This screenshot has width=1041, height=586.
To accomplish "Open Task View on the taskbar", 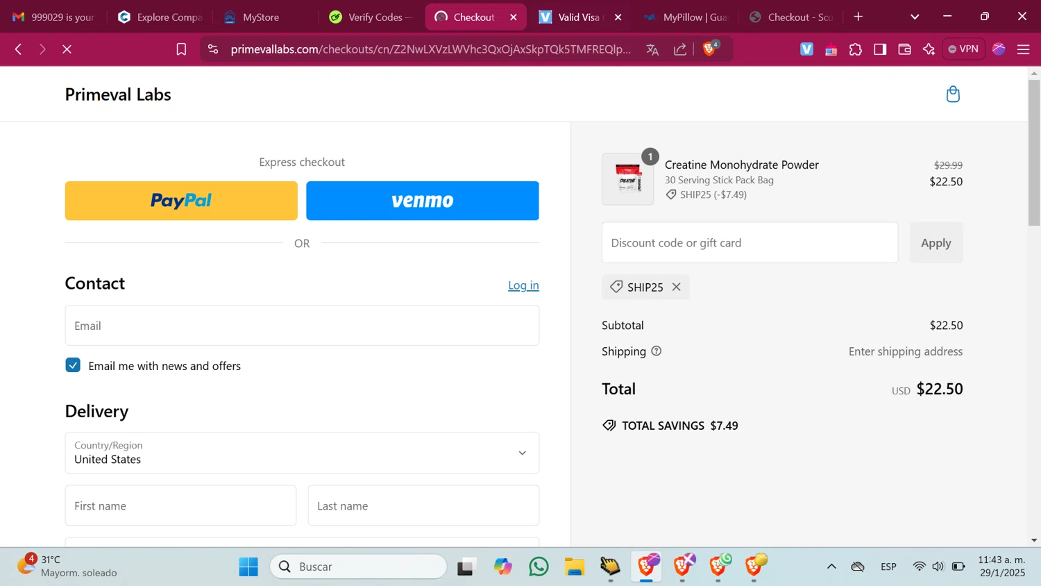I will (466, 567).
